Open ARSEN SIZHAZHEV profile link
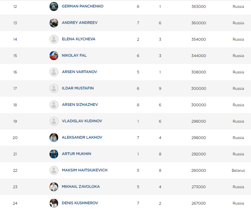This screenshot has width=251, height=209. [x=80, y=104]
